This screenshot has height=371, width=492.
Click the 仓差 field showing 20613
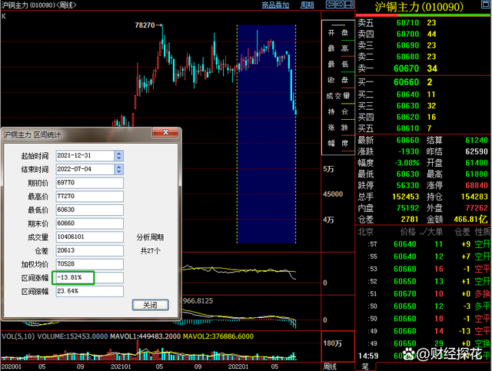[90, 250]
